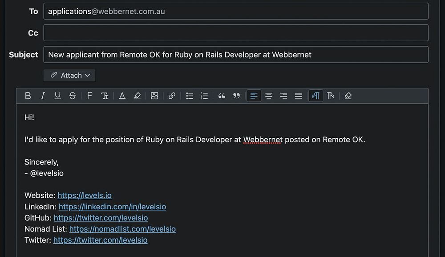Toggle underline formatting

tap(57, 96)
